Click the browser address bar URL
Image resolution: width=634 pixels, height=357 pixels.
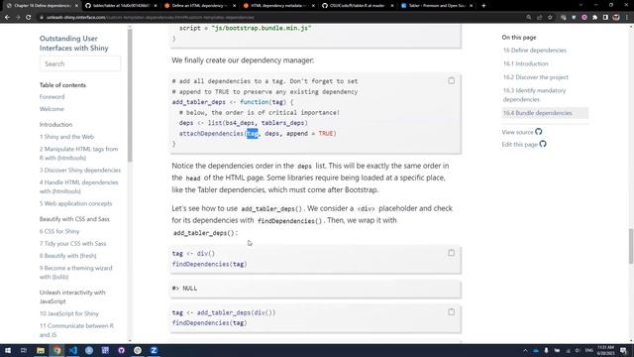coord(151,18)
